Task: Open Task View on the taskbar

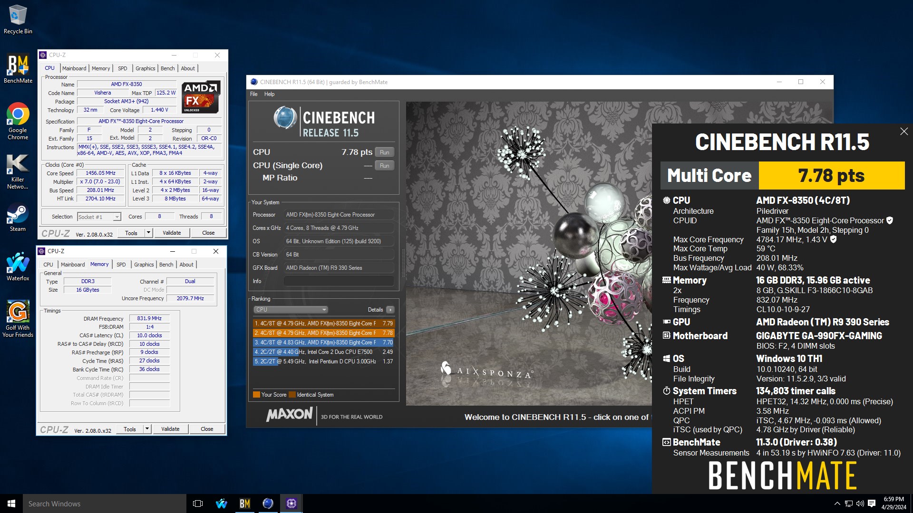Action: tap(198, 503)
